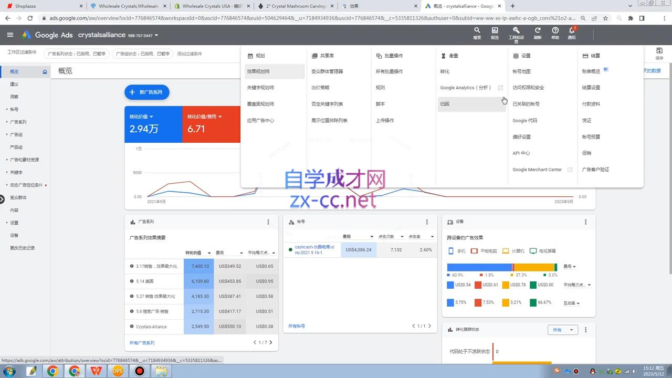This screenshot has height=378, width=672.
Task: Click the Search (搜索) icon in header
Action: point(477,33)
